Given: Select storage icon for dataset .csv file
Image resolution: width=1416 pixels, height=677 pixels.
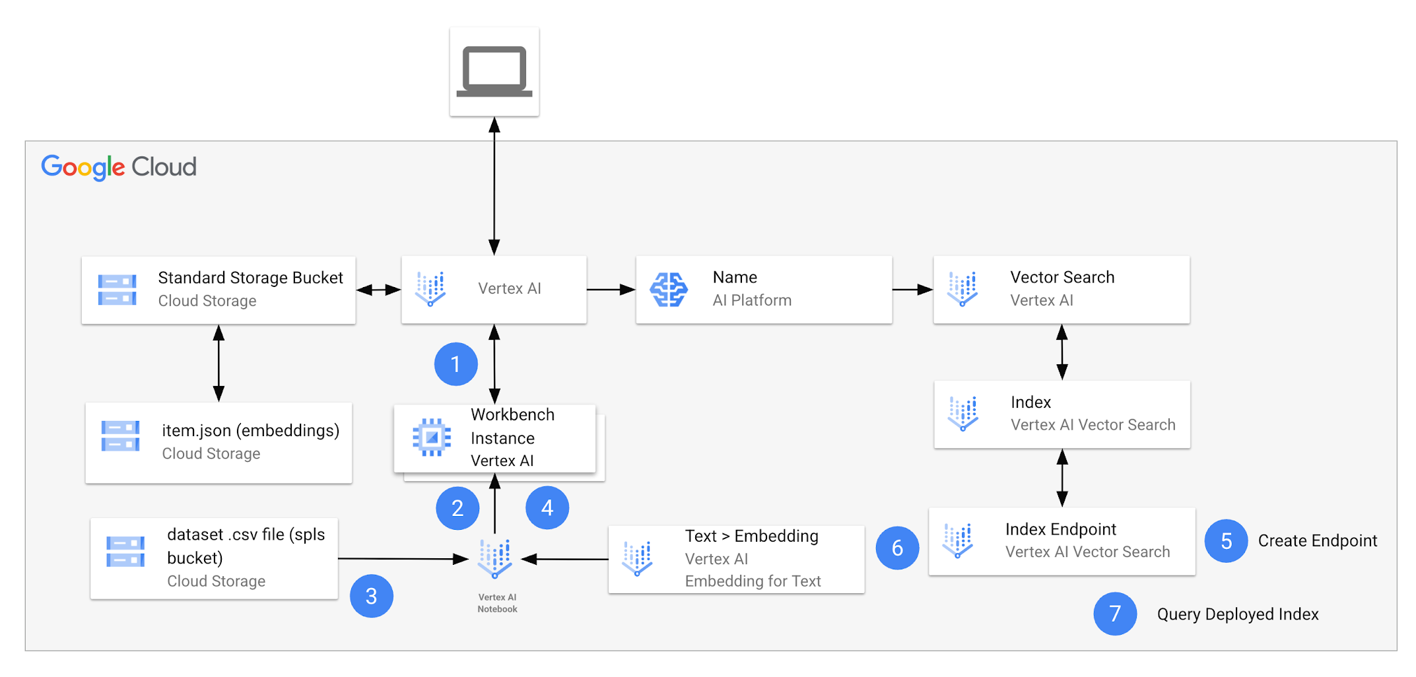Looking at the screenshot, I should click(x=125, y=552).
